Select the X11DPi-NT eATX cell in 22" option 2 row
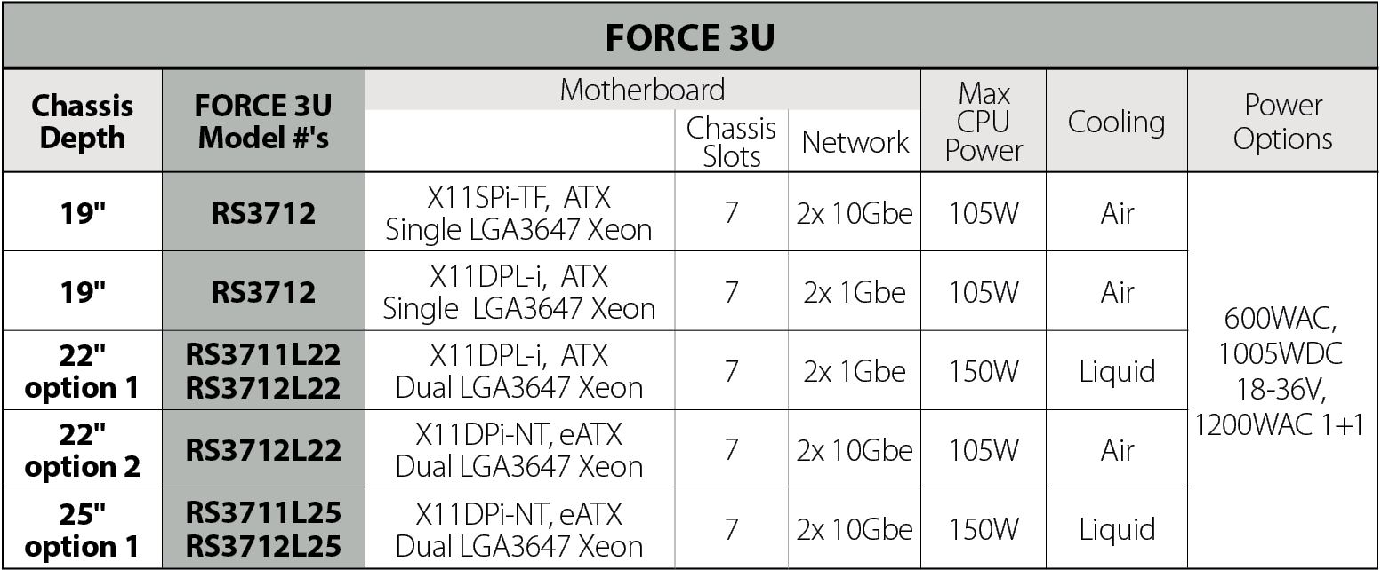This screenshot has width=1381, height=570. (x=520, y=449)
